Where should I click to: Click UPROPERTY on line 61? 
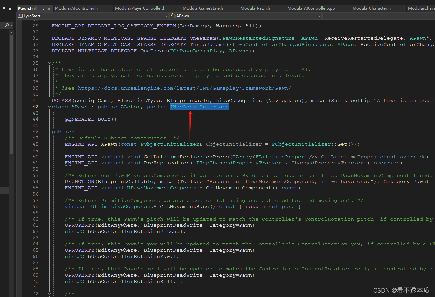(x=80, y=225)
